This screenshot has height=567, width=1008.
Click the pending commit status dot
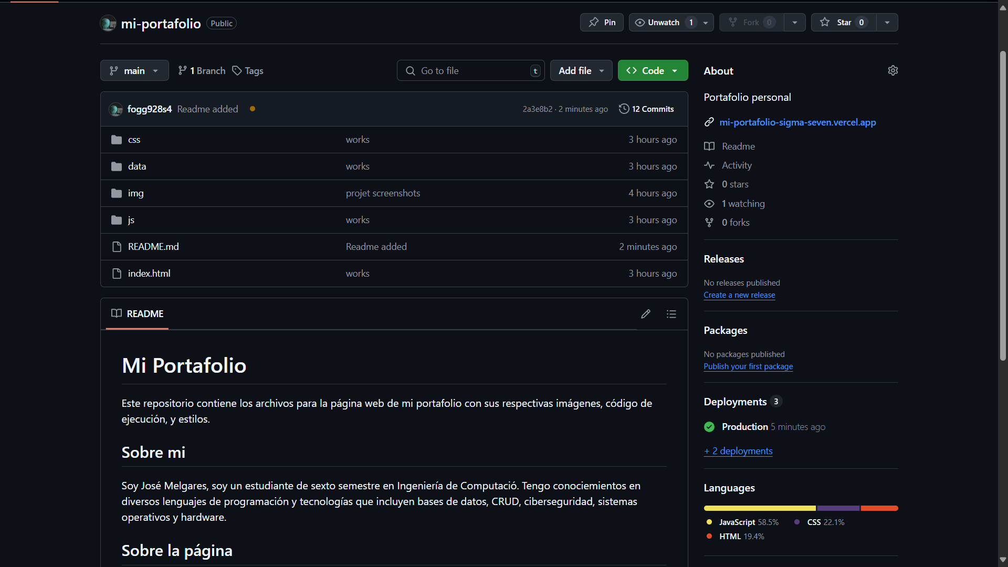point(253,109)
